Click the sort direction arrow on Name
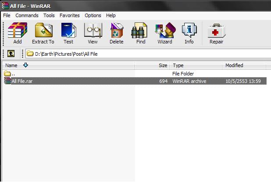Viewport: 271px width, 182px height. point(25,65)
